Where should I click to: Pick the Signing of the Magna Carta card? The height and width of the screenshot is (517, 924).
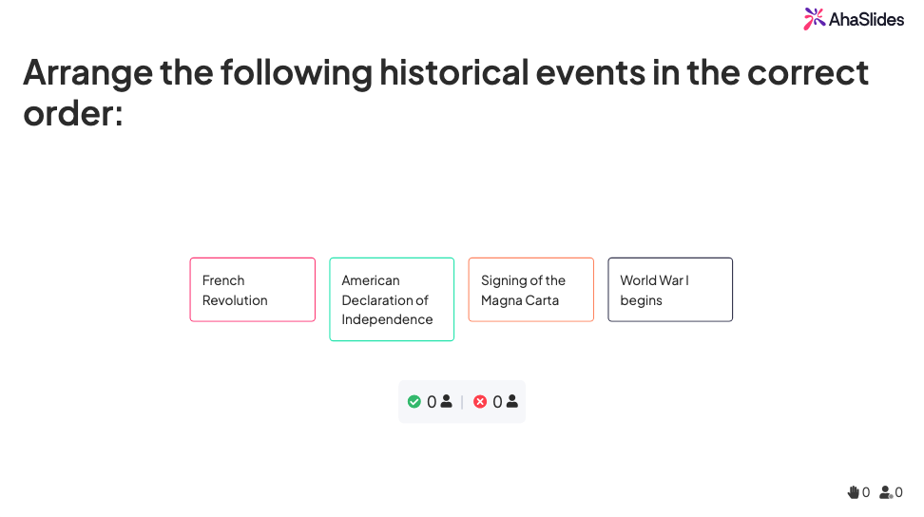pyautogui.click(x=530, y=290)
